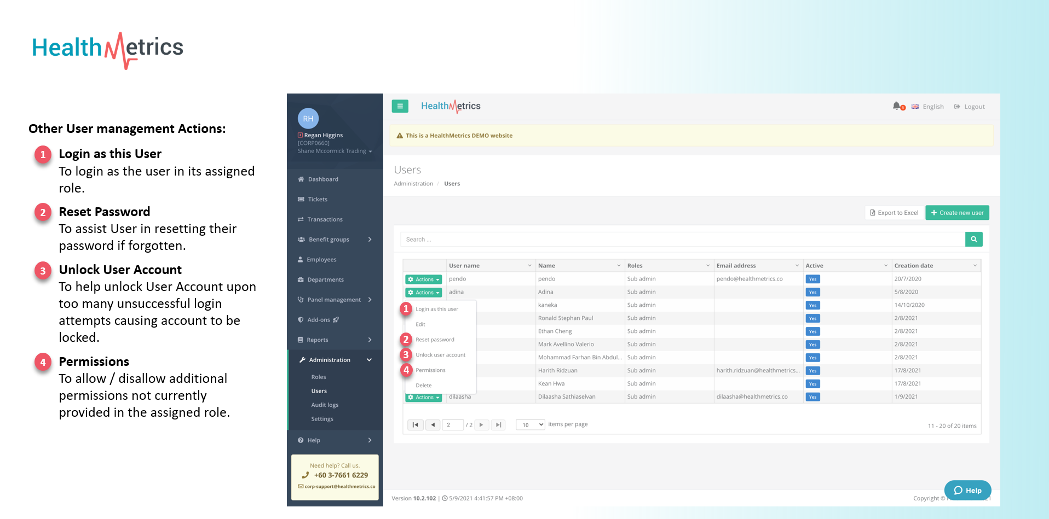Open Actions dropdown for pendo user
This screenshot has width=1049, height=519.
point(424,279)
